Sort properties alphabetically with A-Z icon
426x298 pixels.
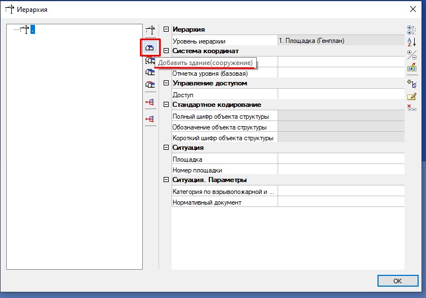(x=411, y=42)
